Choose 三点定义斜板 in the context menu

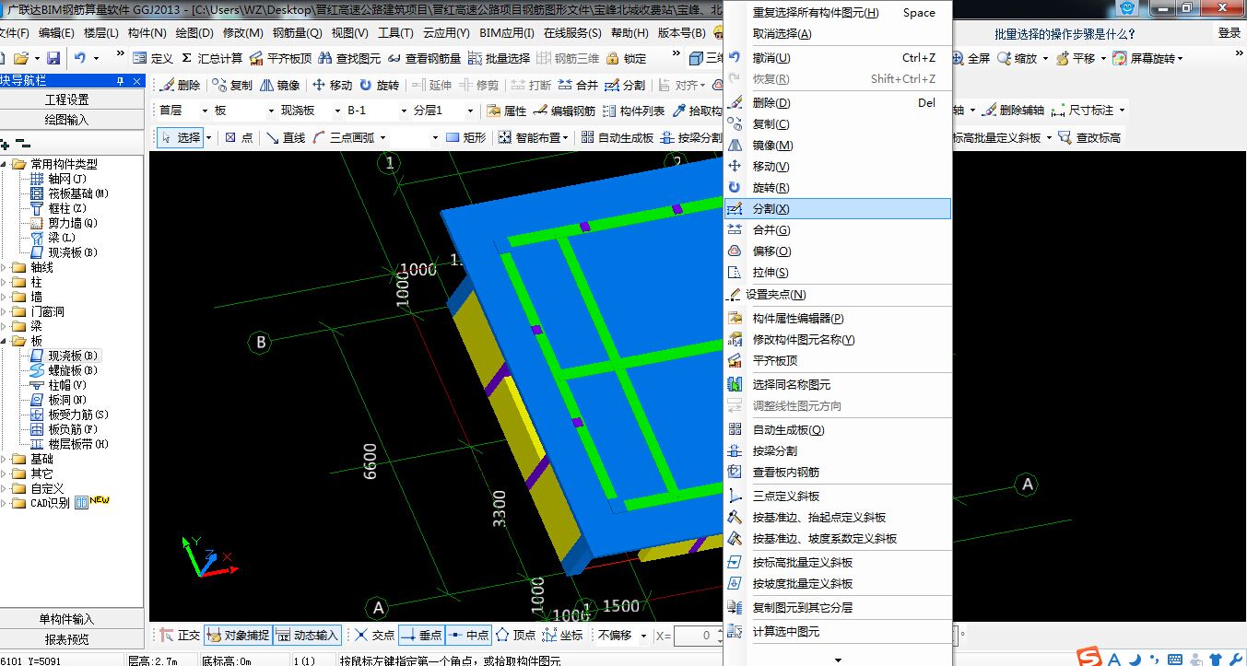pyautogui.click(x=838, y=496)
